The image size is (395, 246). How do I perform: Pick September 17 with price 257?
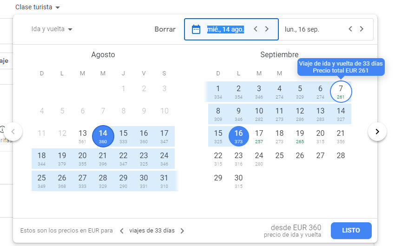click(259, 136)
